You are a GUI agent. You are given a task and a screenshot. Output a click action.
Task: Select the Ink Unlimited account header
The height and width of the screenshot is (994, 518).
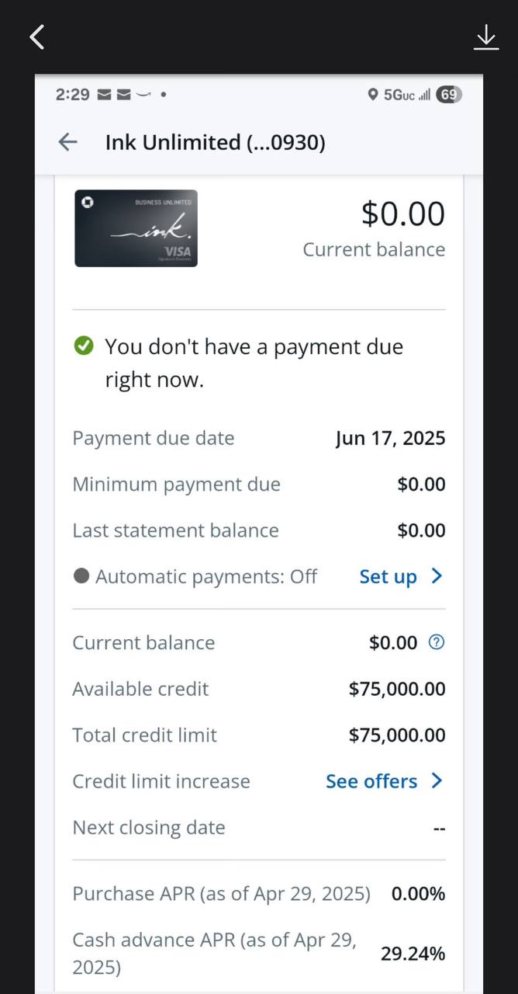point(215,142)
